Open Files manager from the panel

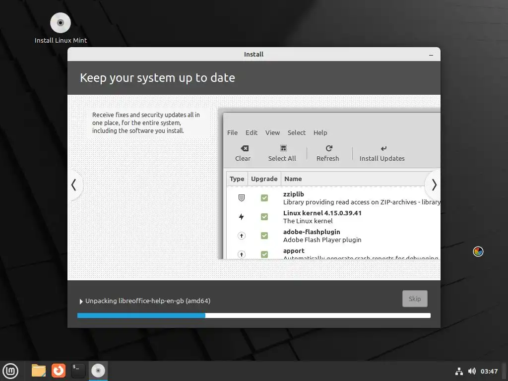[39, 371]
